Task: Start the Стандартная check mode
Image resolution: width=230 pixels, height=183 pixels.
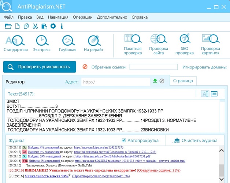Action: (x=16, y=43)
